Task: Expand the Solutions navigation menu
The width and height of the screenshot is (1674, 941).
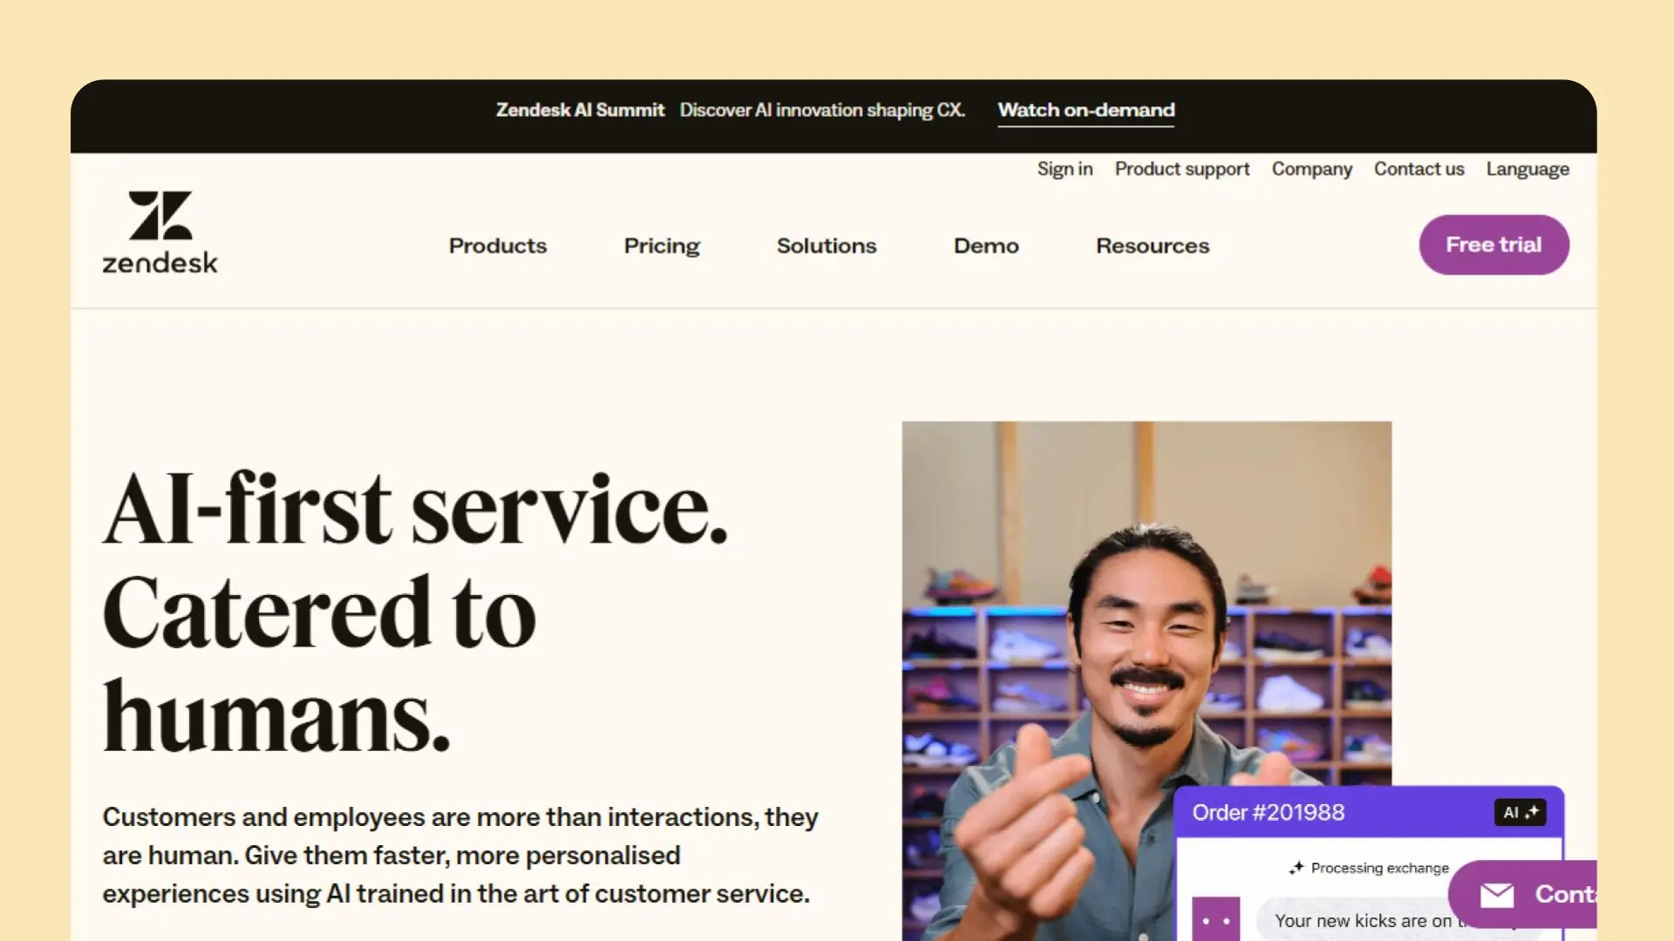Action: click(827, 246)
